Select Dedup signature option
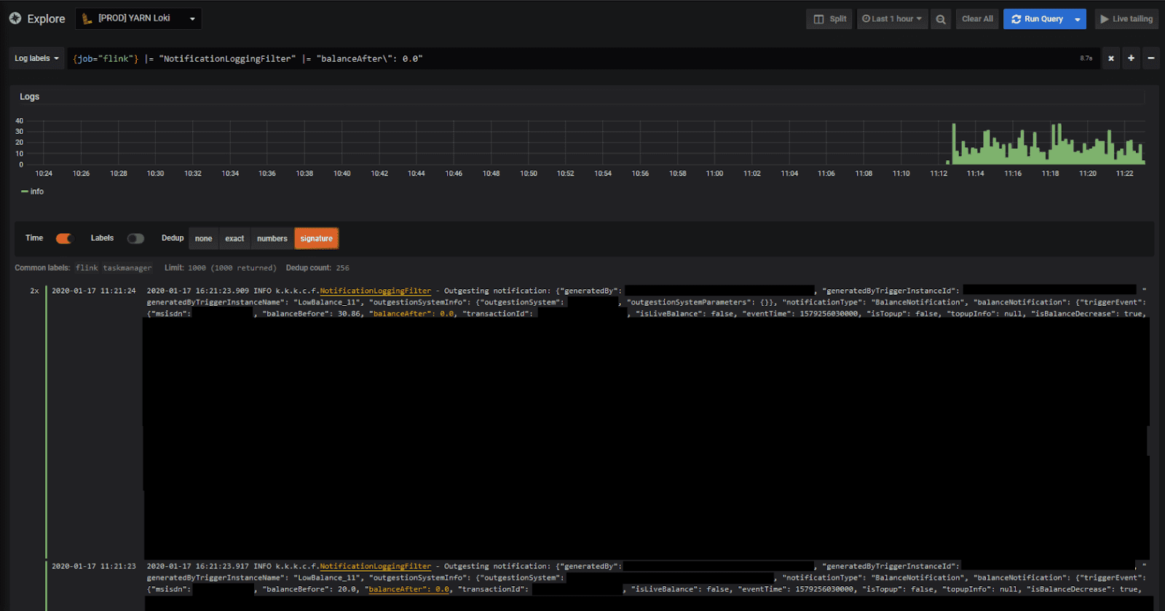1165x611 pixels. coord(316,238)
